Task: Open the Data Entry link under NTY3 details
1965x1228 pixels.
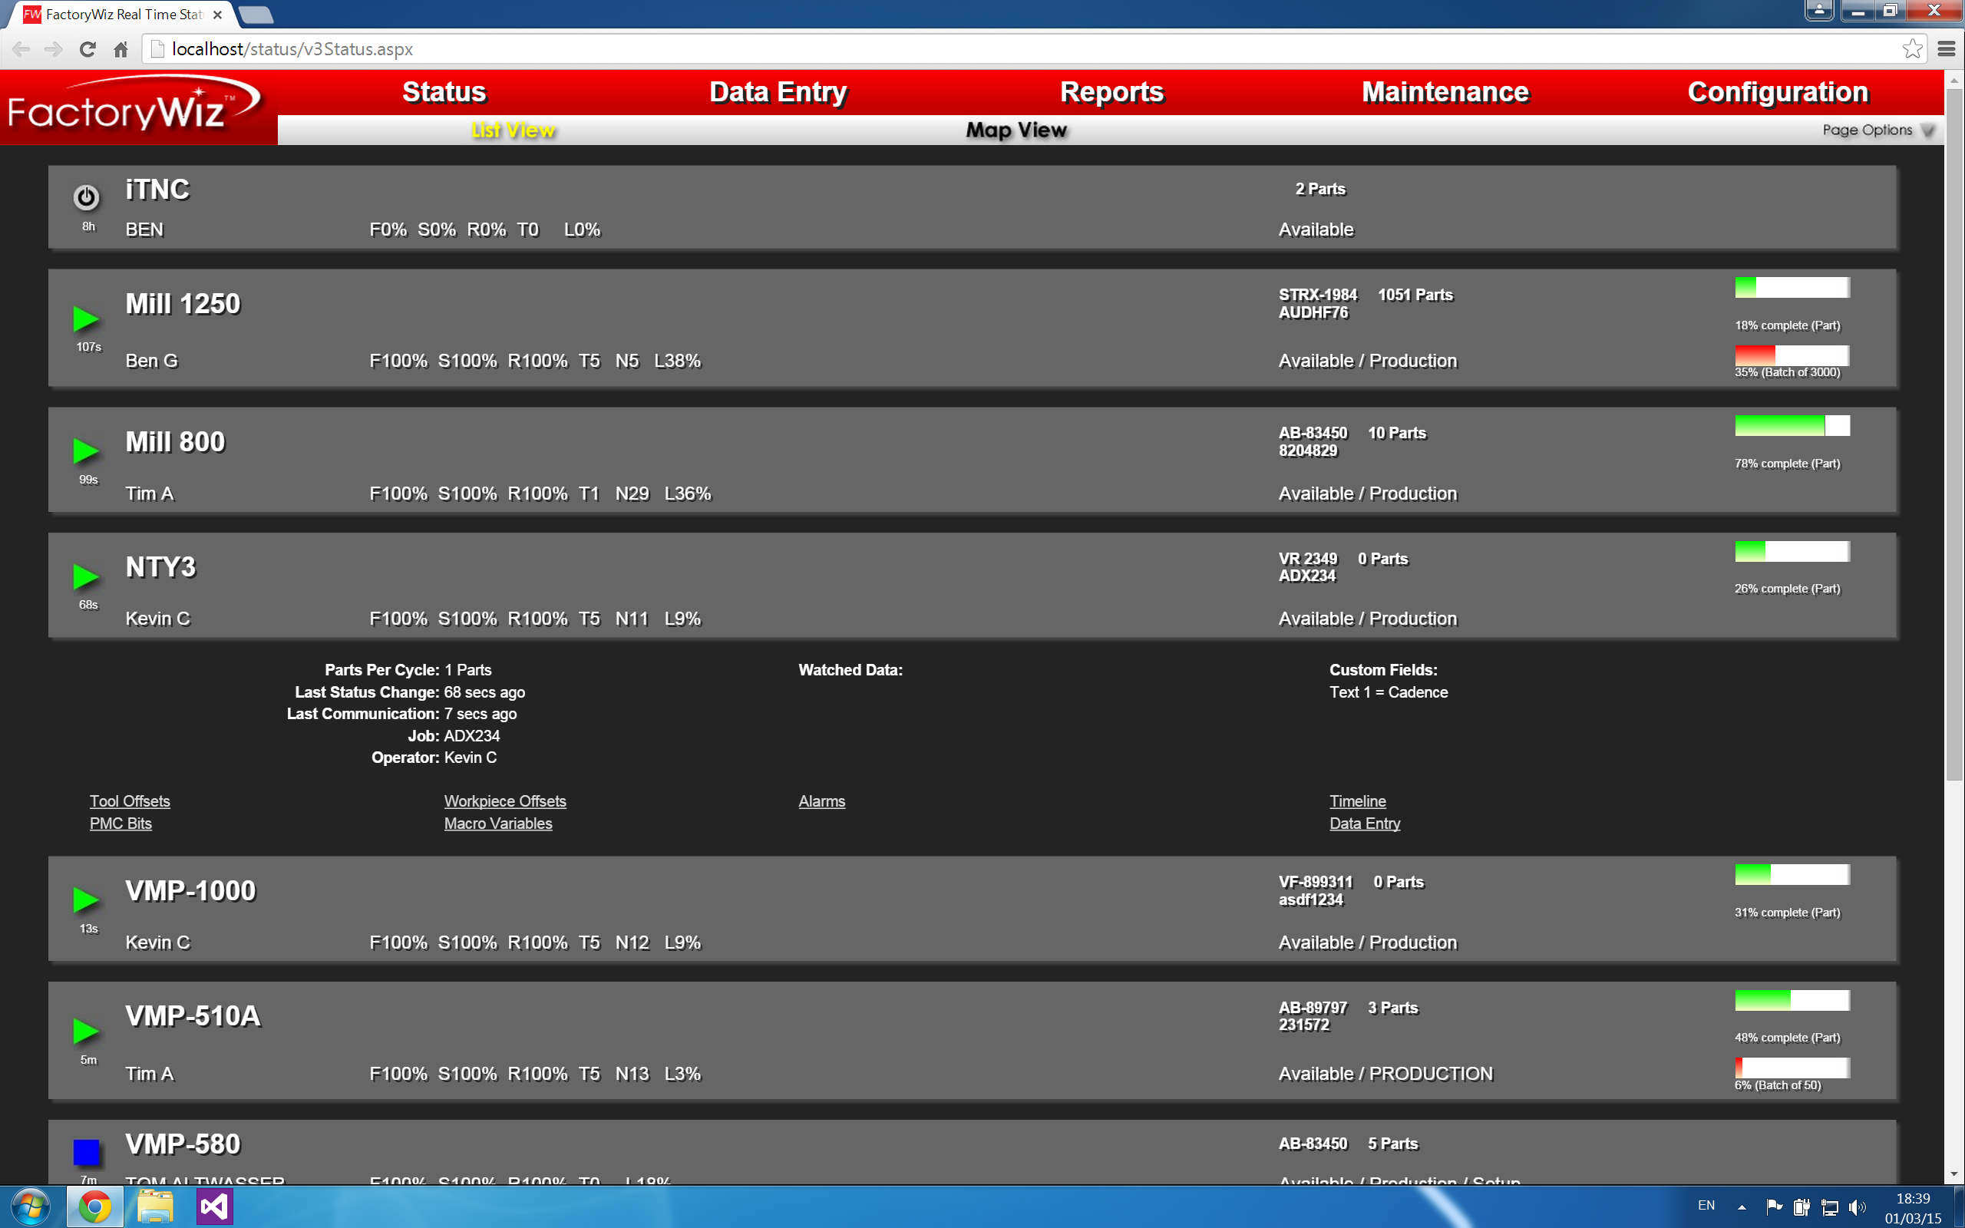Action: pyautogui.click(x=1365, y=824)
